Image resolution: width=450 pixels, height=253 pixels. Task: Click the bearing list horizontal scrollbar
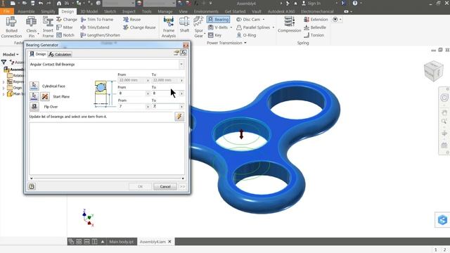pyautogui.click(x=107, y=178)
